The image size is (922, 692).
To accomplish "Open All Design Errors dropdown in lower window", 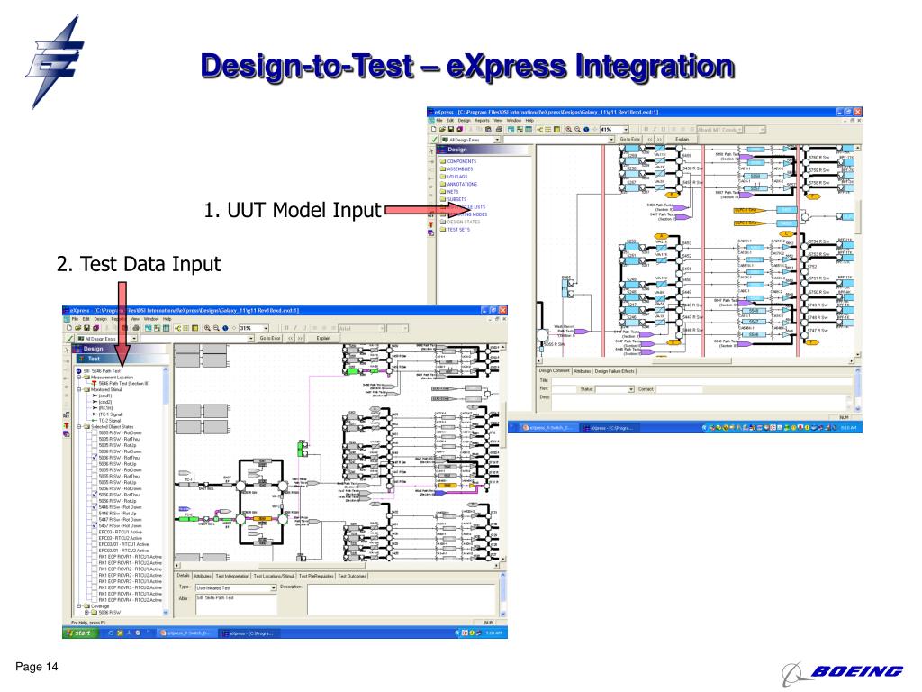I will coord(134,339).
